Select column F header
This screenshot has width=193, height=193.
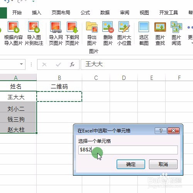coord(179,78)
